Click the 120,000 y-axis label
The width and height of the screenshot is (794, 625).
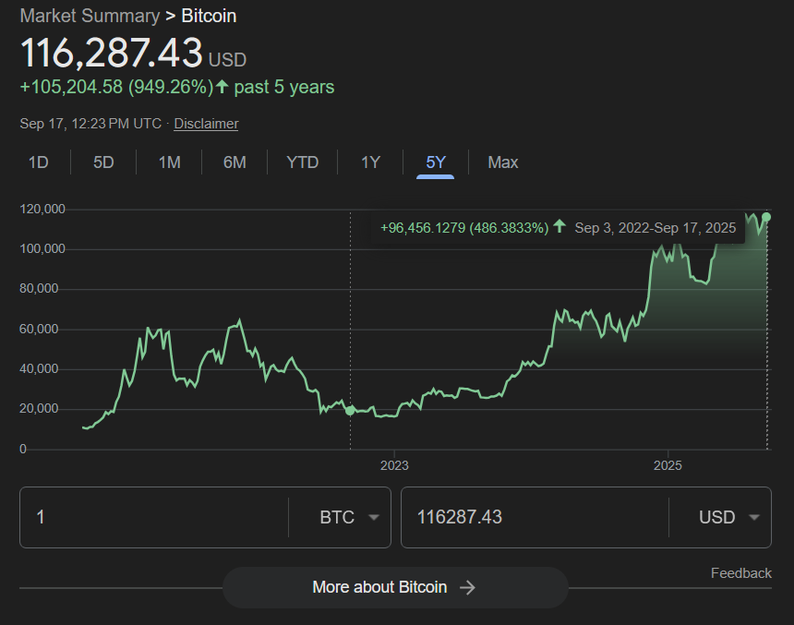click(42, 210)
